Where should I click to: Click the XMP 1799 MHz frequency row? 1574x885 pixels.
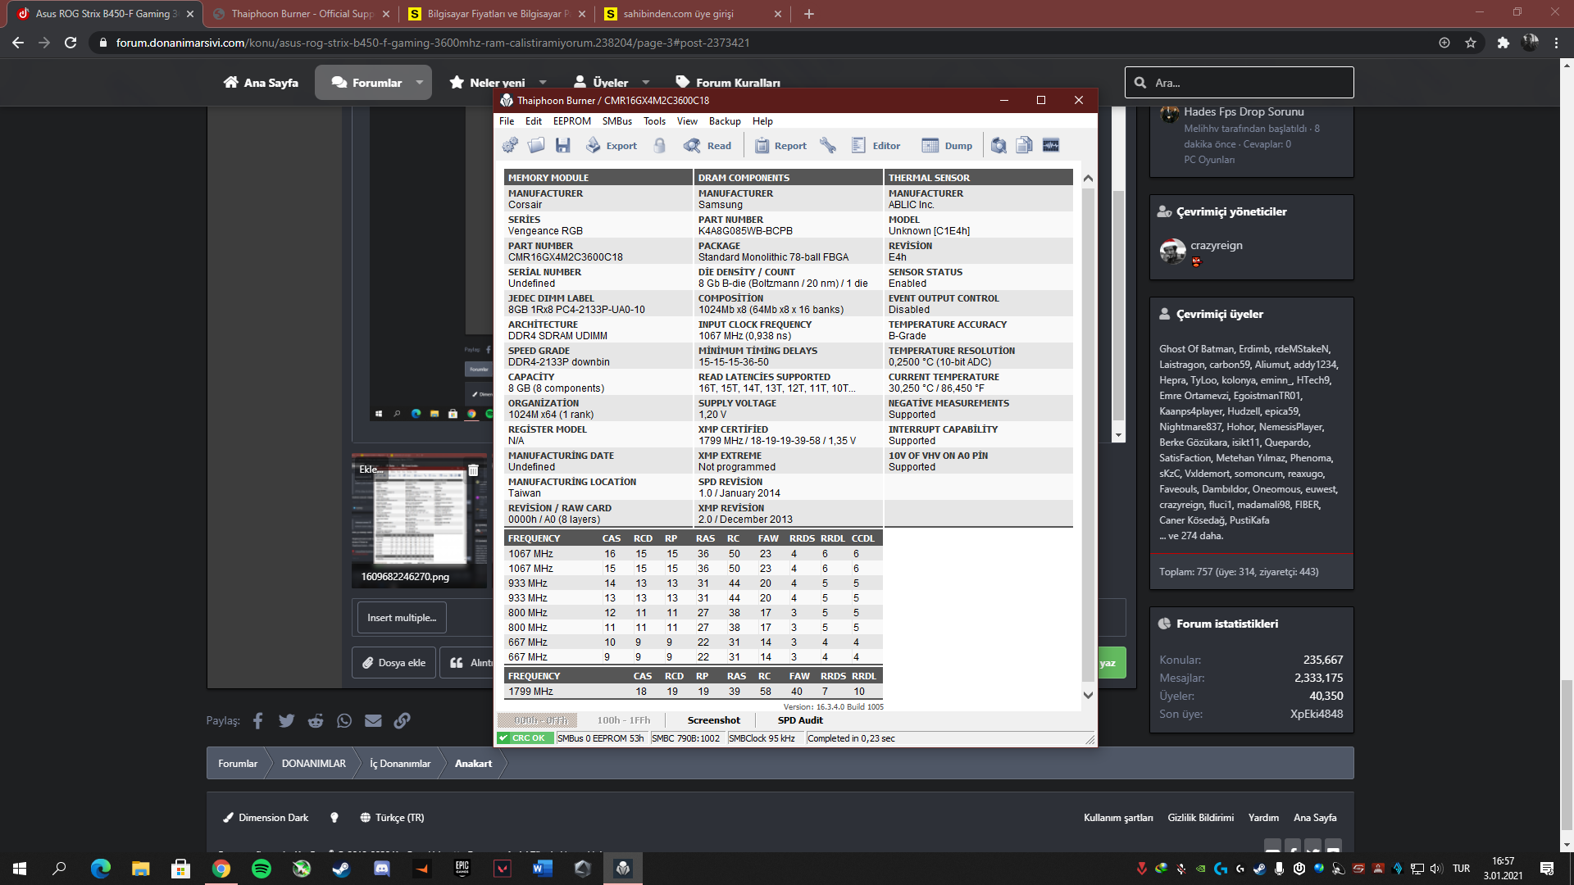(x=693, y=692)
